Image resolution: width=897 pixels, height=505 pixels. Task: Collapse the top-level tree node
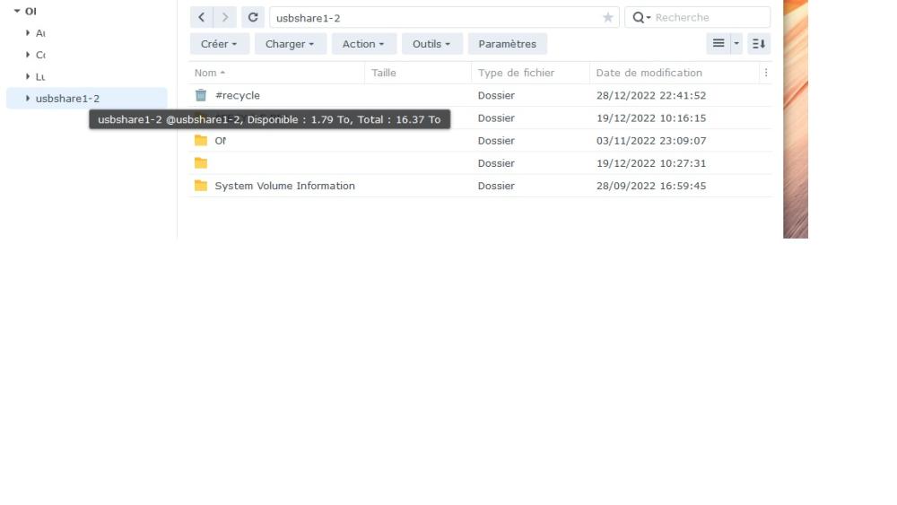17,11
